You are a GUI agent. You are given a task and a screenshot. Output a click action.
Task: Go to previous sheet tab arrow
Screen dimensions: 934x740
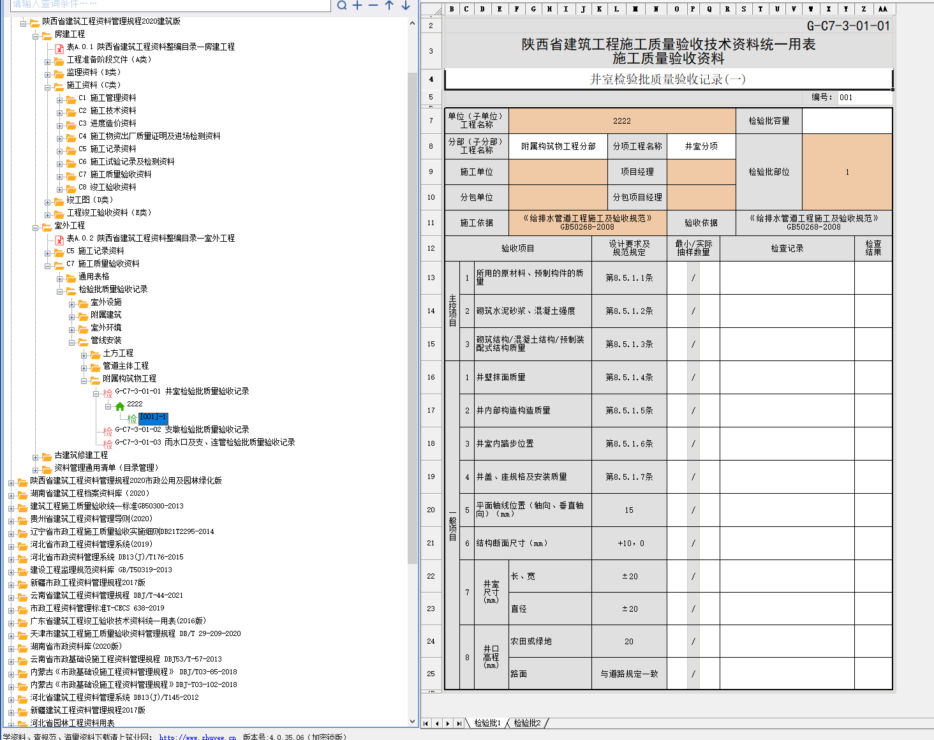tap(437, 723)
